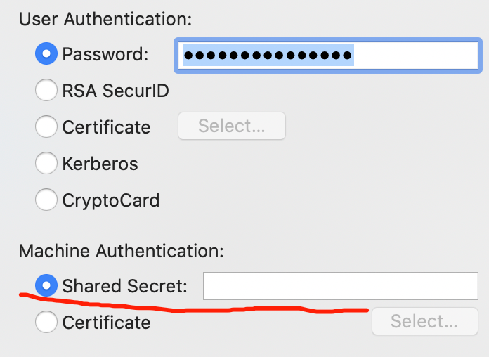Click the "Shared Secret:" label text
489x357 pixels.
click(125, 286)
